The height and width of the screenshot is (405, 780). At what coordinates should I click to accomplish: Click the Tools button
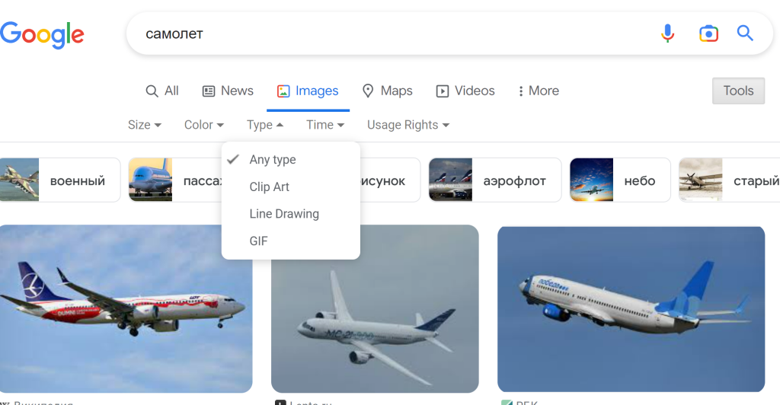738,91
